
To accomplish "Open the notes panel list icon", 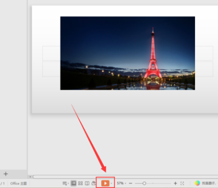I will pyautogui.click(x=65, y=183).
